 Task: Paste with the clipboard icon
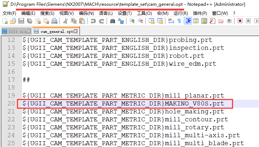pyautogui.click(x=82, y=21)
